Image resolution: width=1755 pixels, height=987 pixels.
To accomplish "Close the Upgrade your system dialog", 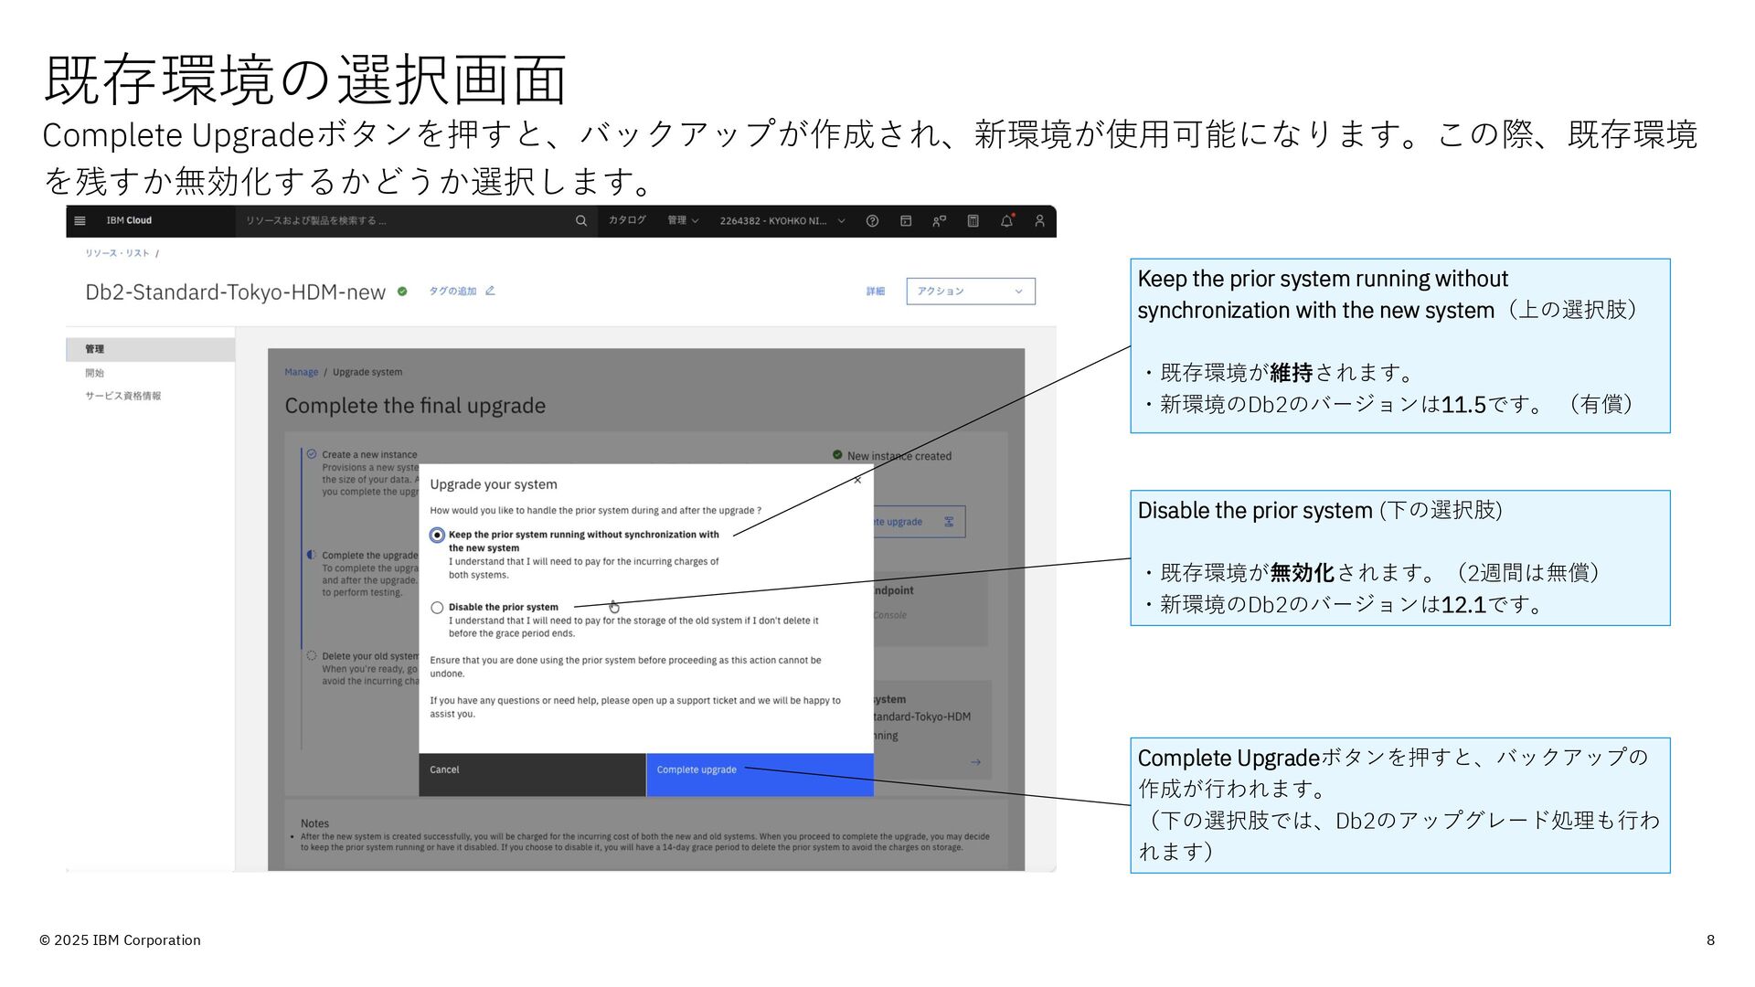I will click(x=857, y=480).
